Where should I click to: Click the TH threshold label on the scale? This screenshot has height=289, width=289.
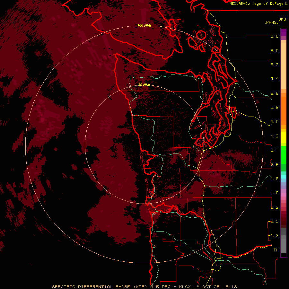pyautogui.click(x=276, y=250)
